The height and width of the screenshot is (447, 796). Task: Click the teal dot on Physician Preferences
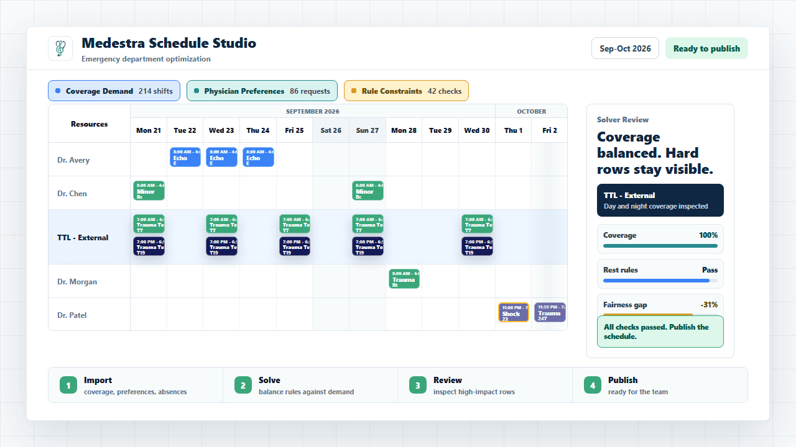click(197, 91)
